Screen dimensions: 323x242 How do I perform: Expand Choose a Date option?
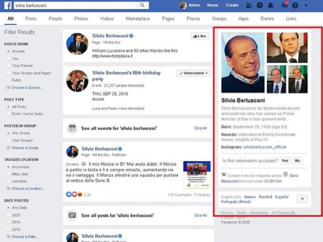pyautogui.click(x=25, y=237)
